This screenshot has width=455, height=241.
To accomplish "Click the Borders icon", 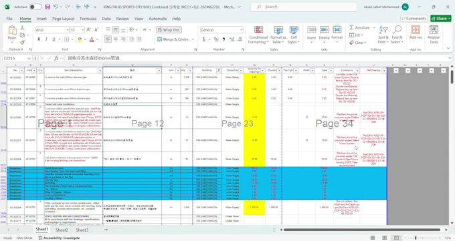I will coord(66,39).
